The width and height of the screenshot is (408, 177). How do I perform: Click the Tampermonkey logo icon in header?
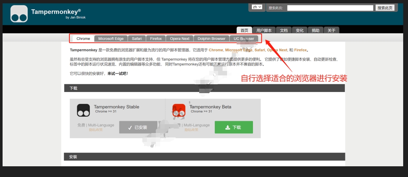pyautogui.click(x=19, y=14)
